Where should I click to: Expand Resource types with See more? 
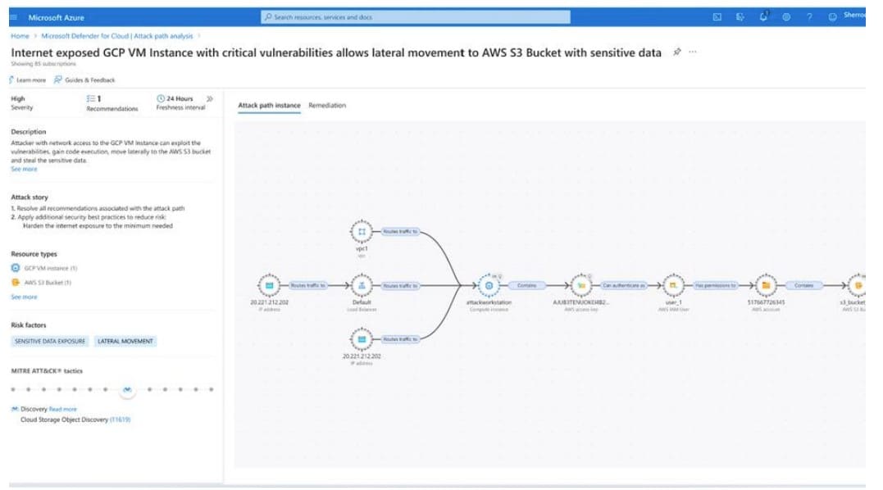click(25, 297)
